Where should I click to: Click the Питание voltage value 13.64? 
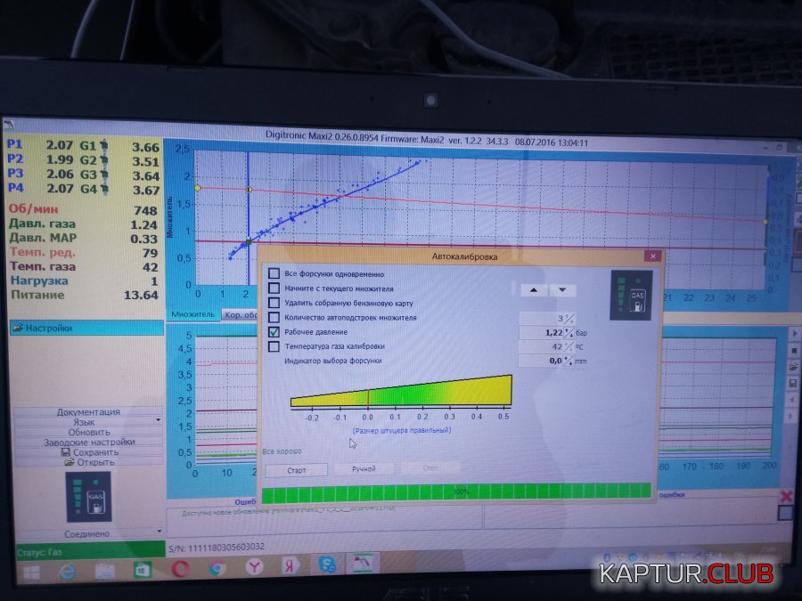(x=141, y=295)
